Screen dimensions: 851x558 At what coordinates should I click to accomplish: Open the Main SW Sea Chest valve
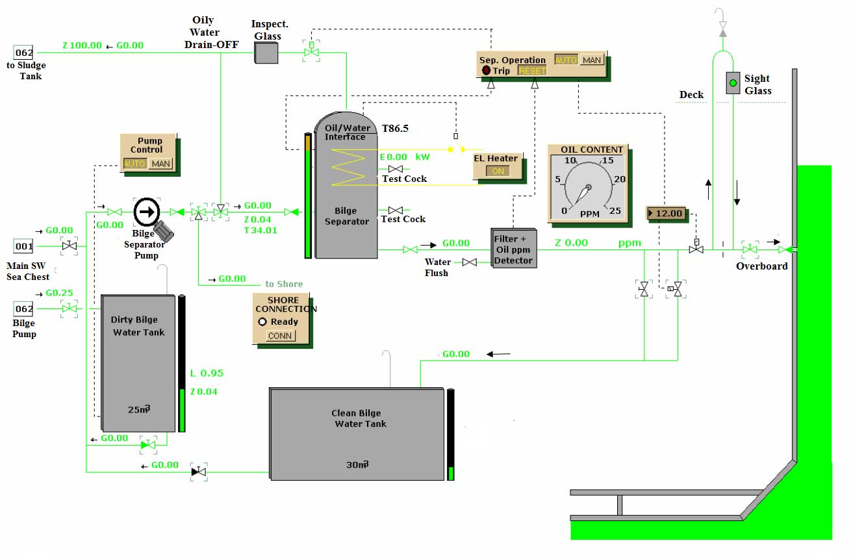(69, 246)
